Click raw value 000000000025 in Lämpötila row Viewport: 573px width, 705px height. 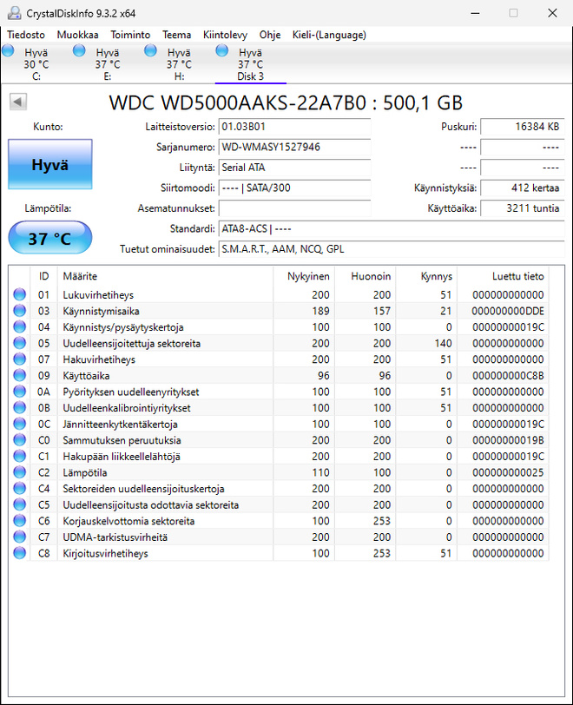coord(508,472)
